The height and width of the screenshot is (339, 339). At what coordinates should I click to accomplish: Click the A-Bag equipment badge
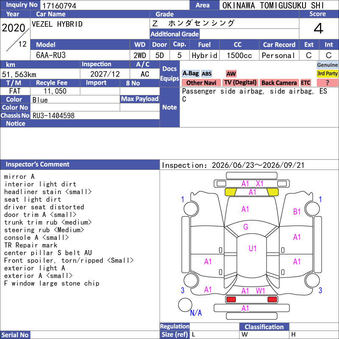click(190, 74)
